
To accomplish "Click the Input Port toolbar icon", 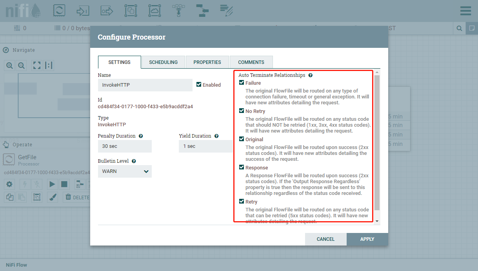I will [x=83, y=11].
